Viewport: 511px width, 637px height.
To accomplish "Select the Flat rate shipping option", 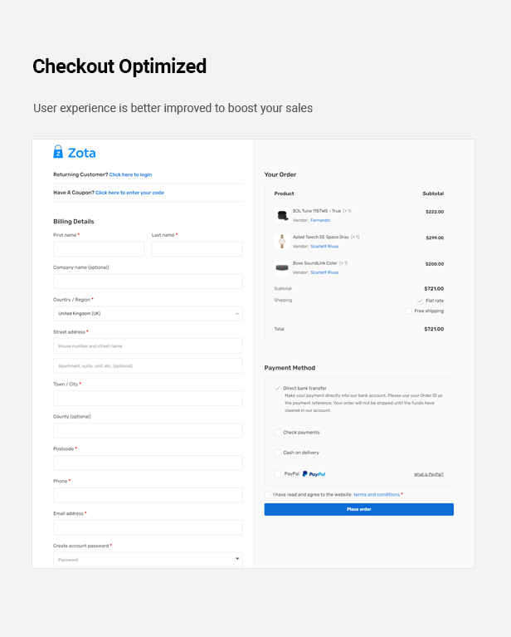I will pos(421,301).
